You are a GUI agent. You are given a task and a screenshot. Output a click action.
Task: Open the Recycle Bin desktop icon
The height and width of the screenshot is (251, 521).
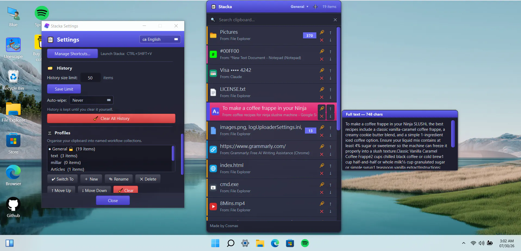[x=13, y=80]
